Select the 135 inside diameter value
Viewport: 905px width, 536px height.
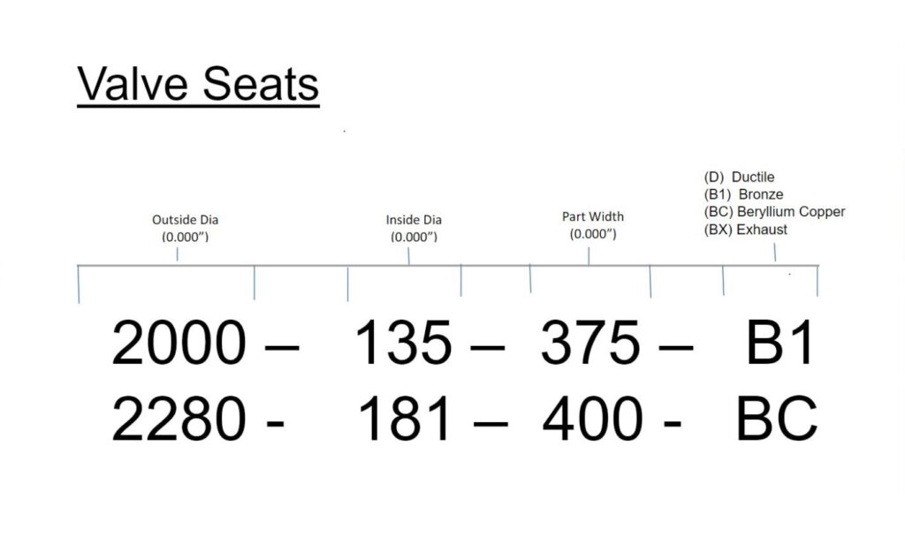click(x=403, y=344)
